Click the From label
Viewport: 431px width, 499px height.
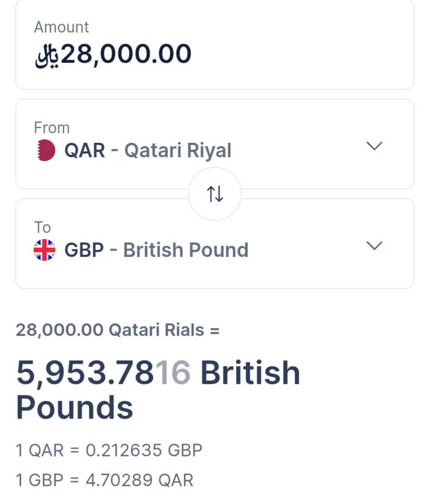click(52, 128)
